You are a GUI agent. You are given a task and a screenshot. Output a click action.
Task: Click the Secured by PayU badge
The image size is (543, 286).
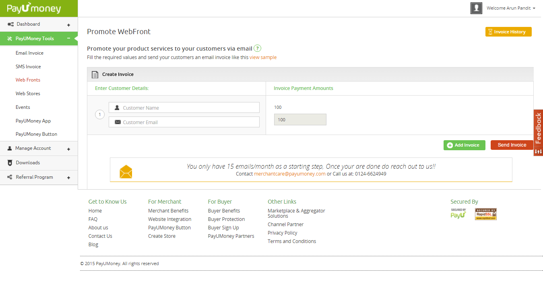[458, 214]
